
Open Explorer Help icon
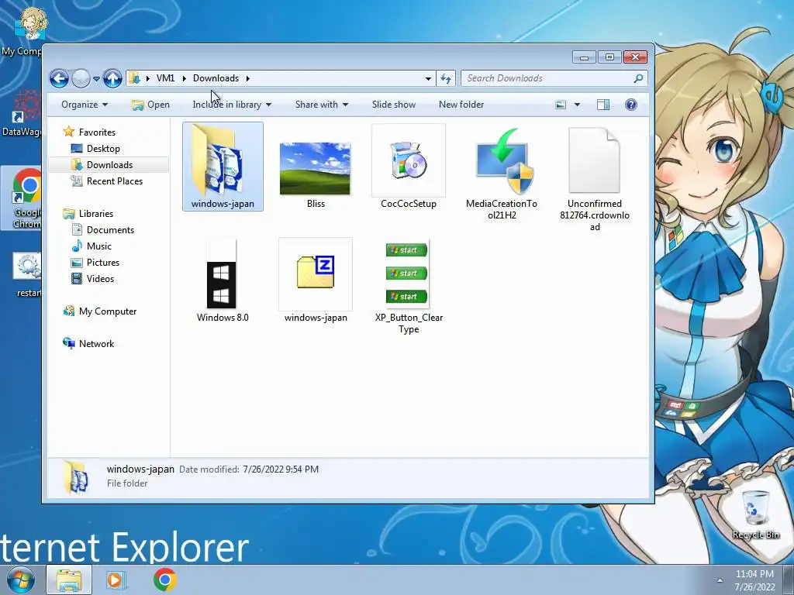click(631, 105)
